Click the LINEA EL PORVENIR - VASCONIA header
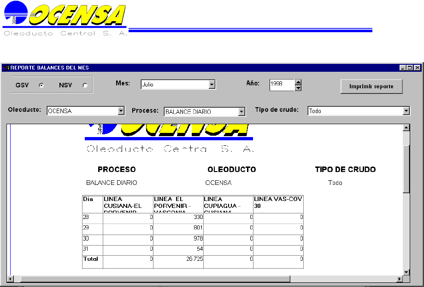 pos(178,204)
